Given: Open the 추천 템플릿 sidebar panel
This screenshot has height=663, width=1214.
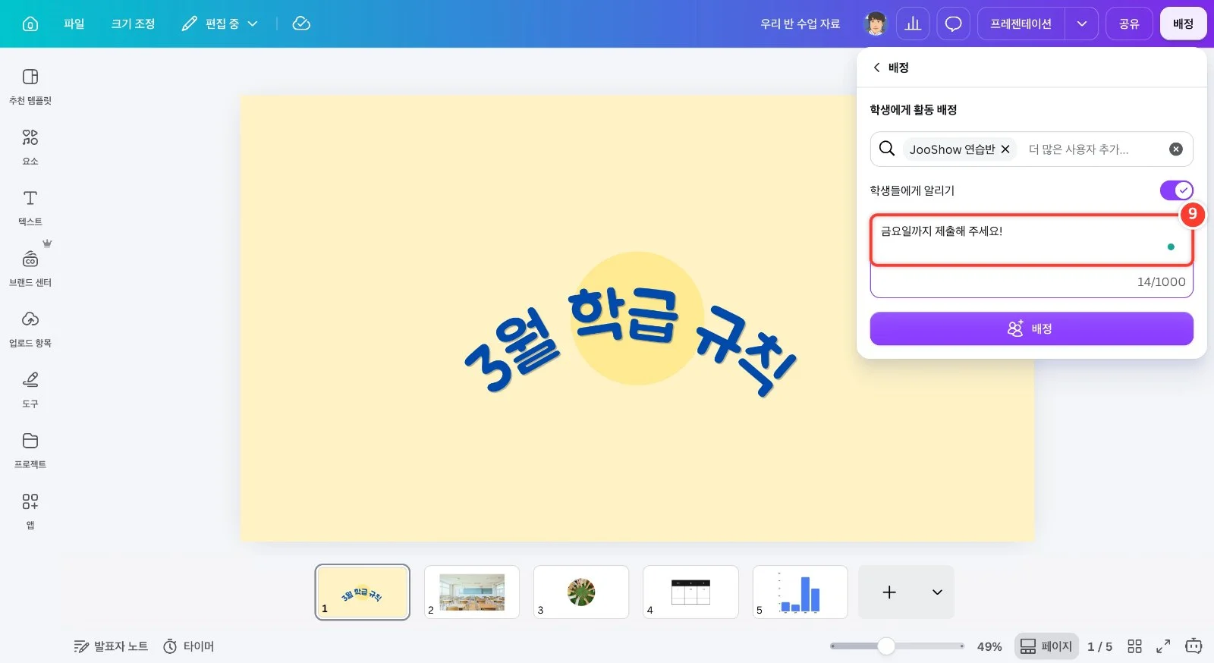Looking at the screenshot, I should click(30, 86).
